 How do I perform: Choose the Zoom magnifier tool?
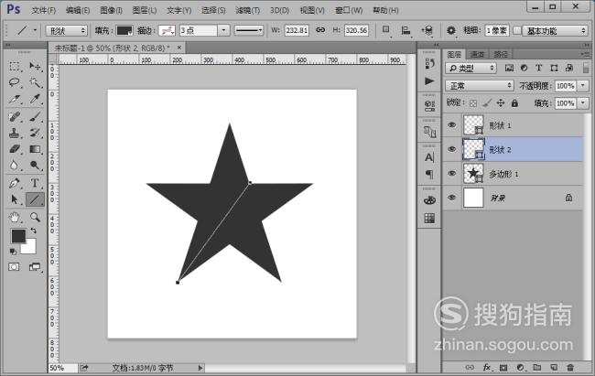click(35, 217)
